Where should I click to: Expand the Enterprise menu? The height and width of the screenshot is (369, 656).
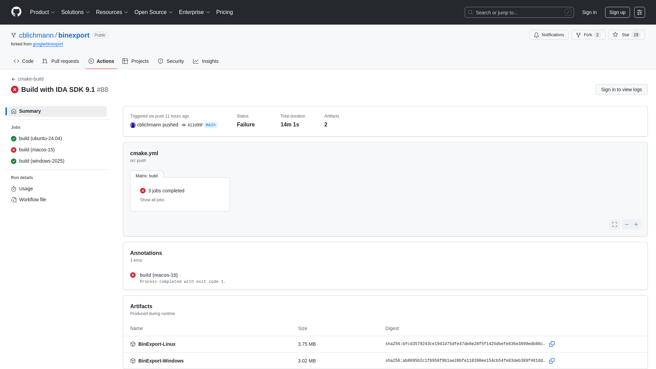pyautogui.click(x=194, y=12)
